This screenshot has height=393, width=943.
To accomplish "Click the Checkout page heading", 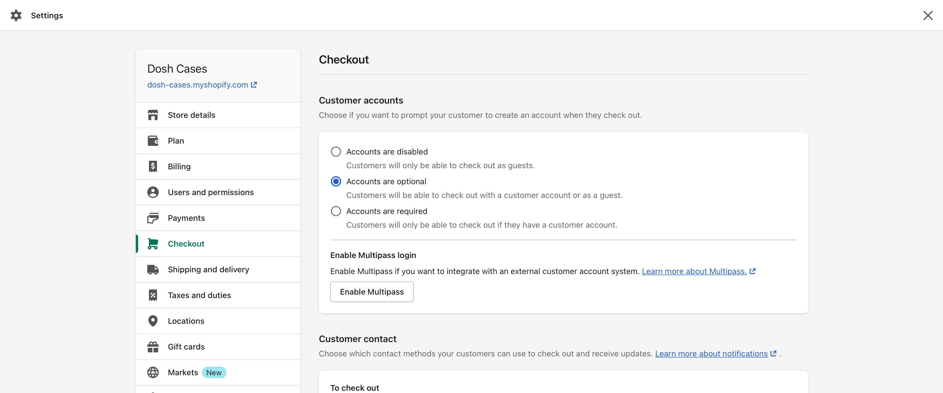I will [x=344, y=59].
